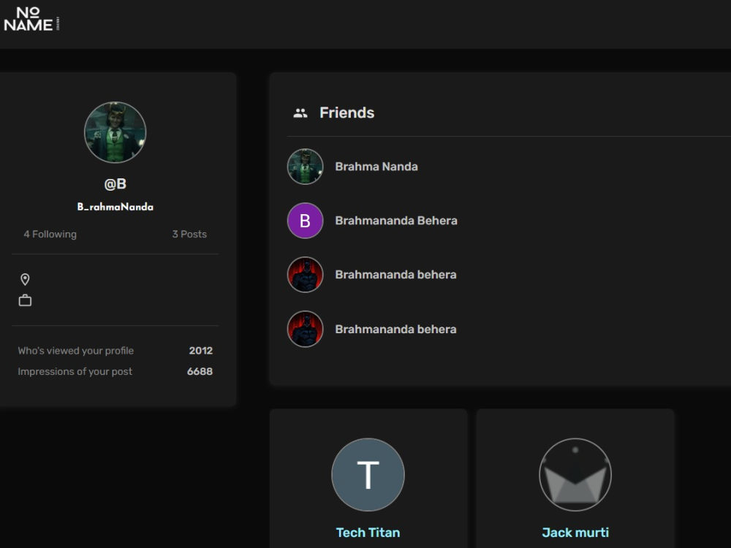Image resolution: width=731 pixels, height=548 pixels.
Task: View the 3 Posts count
Action: 189,235
